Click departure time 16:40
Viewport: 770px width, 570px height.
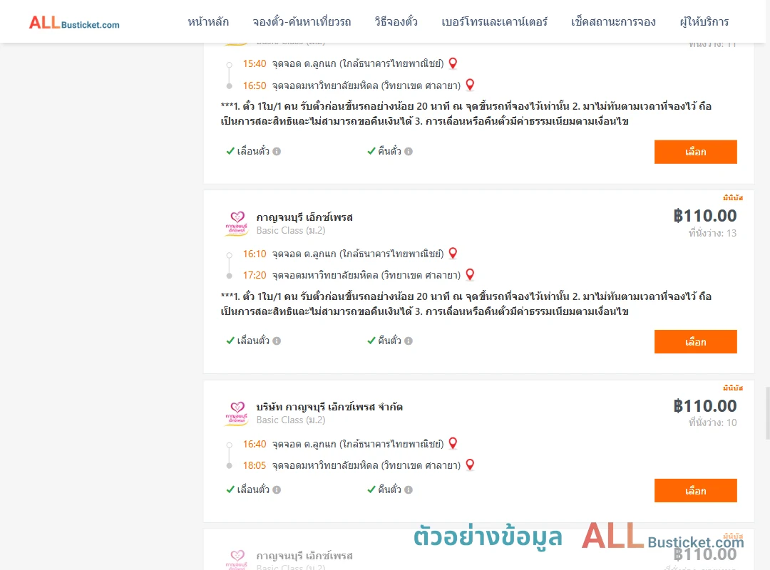pos(255,444)
